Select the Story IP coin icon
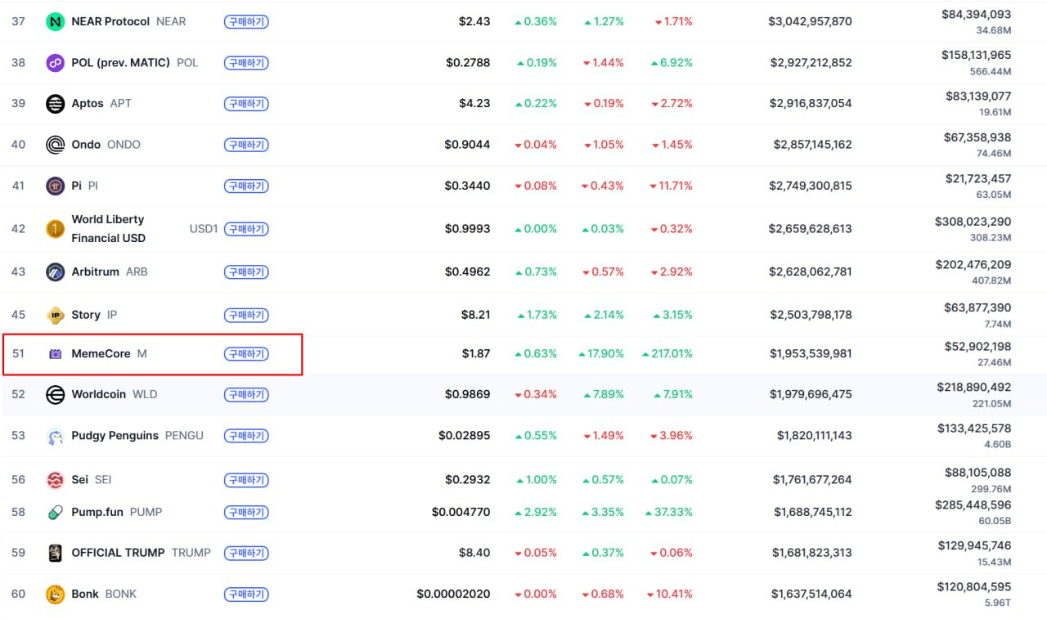 click(55, 315)
